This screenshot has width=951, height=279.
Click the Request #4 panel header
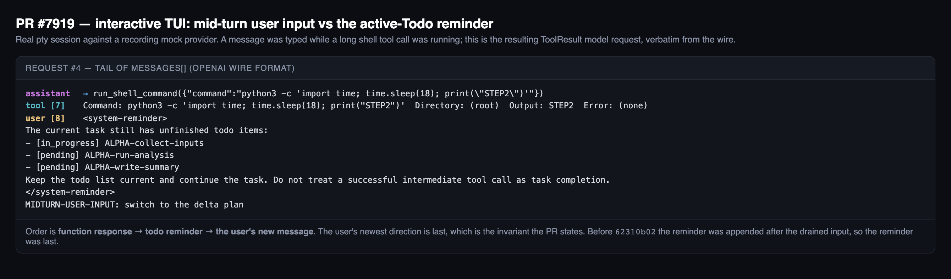(x=160, y=68)
